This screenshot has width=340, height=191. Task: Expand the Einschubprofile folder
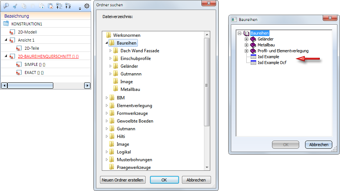point(110,59)
